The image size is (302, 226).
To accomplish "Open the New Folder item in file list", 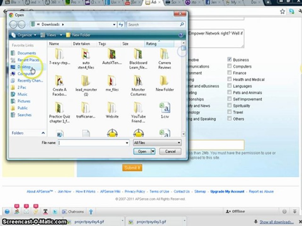I will pyautogui.click(x=165, y=83).
